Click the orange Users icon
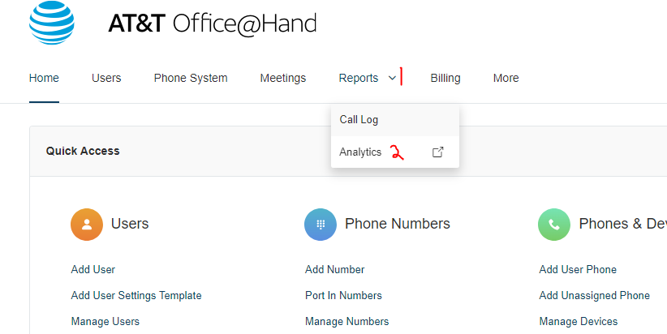 point(87,225)
